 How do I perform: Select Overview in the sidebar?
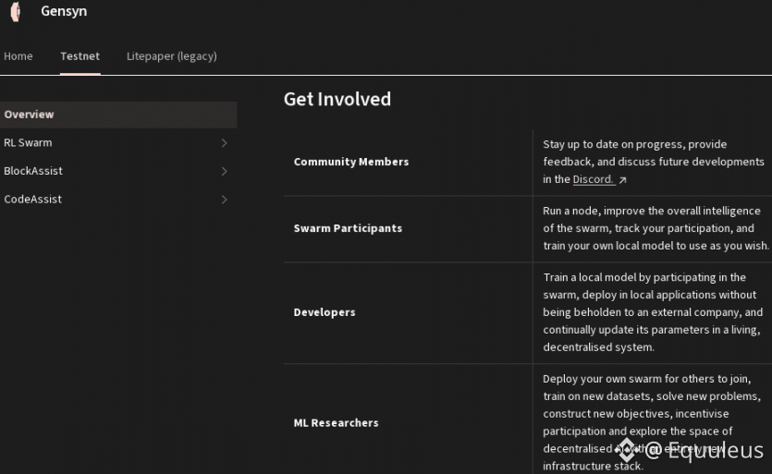30,115
